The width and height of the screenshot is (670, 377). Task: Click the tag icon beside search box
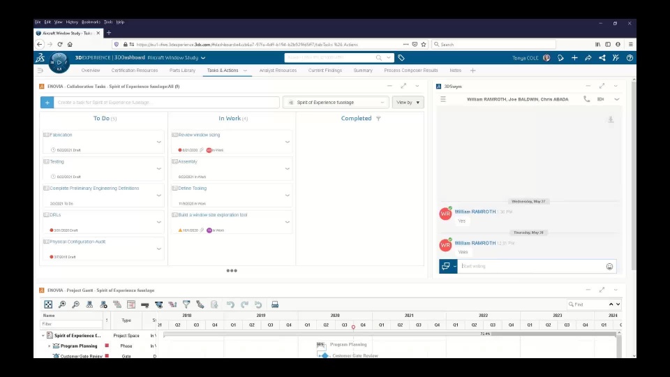click(401, 58)
